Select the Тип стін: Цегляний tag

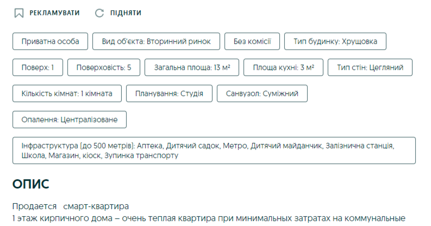tap(370, 67)
